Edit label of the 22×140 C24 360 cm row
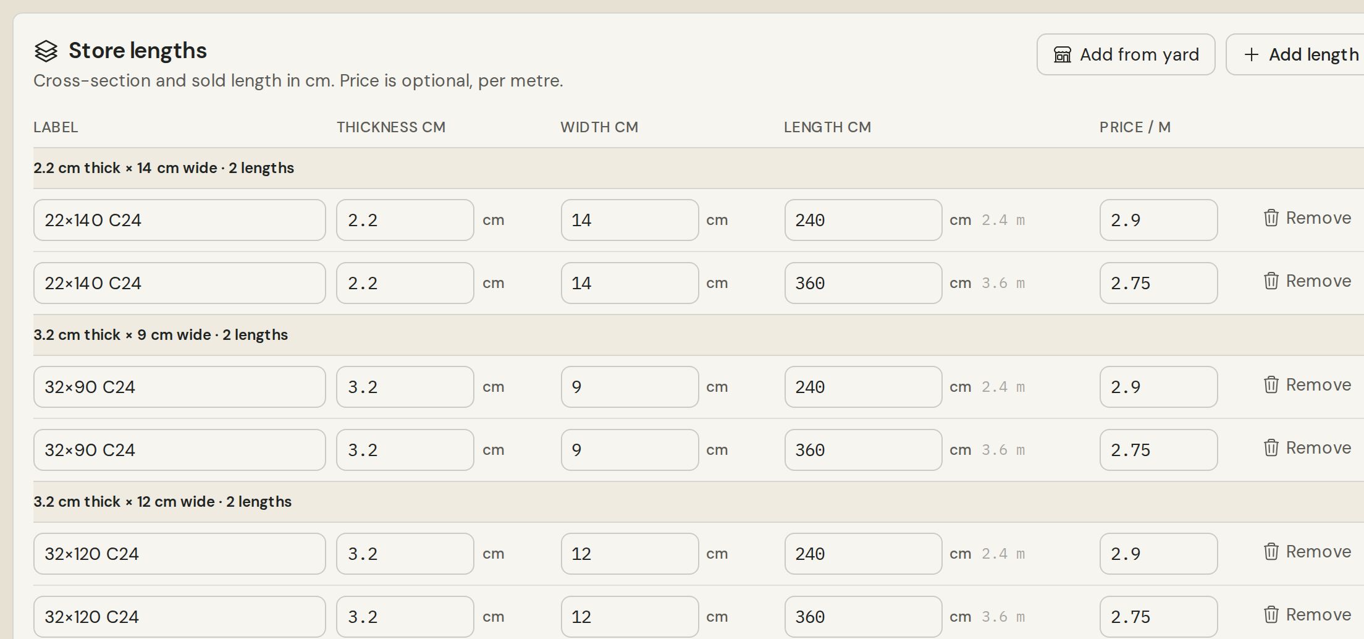The height and width of the screenshot is (639, 1364). pos(179,283)
